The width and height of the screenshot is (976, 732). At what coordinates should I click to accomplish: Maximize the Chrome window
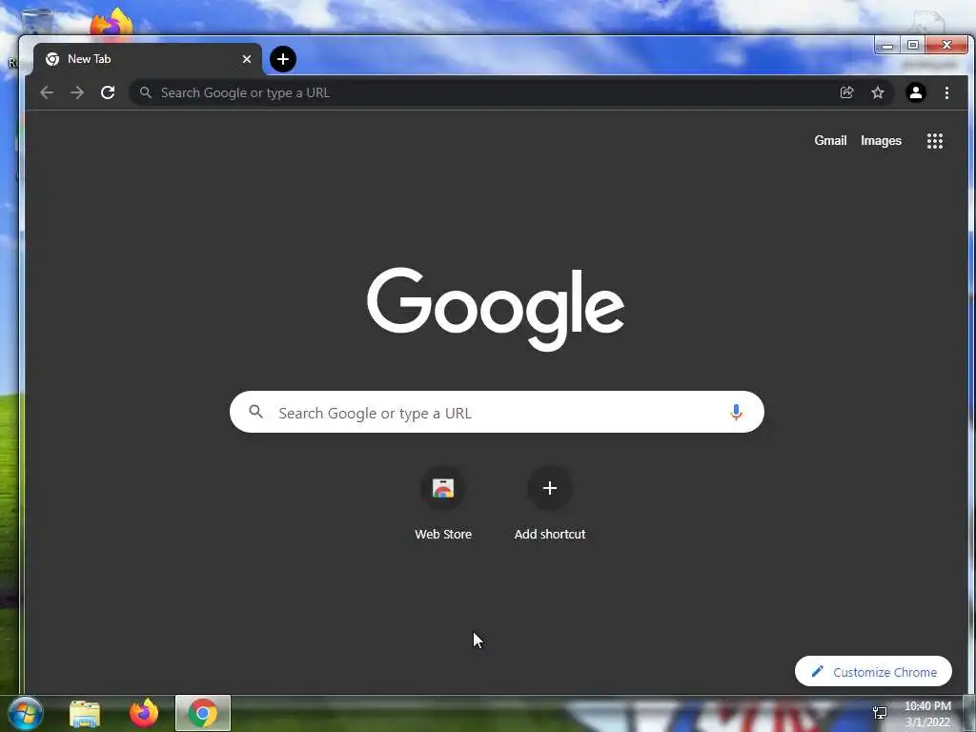click(913, 46)
